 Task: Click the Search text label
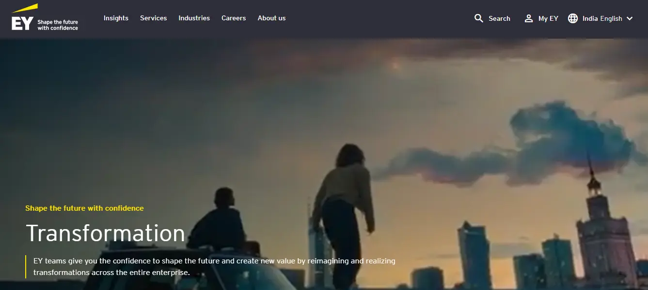coord(499,18)
